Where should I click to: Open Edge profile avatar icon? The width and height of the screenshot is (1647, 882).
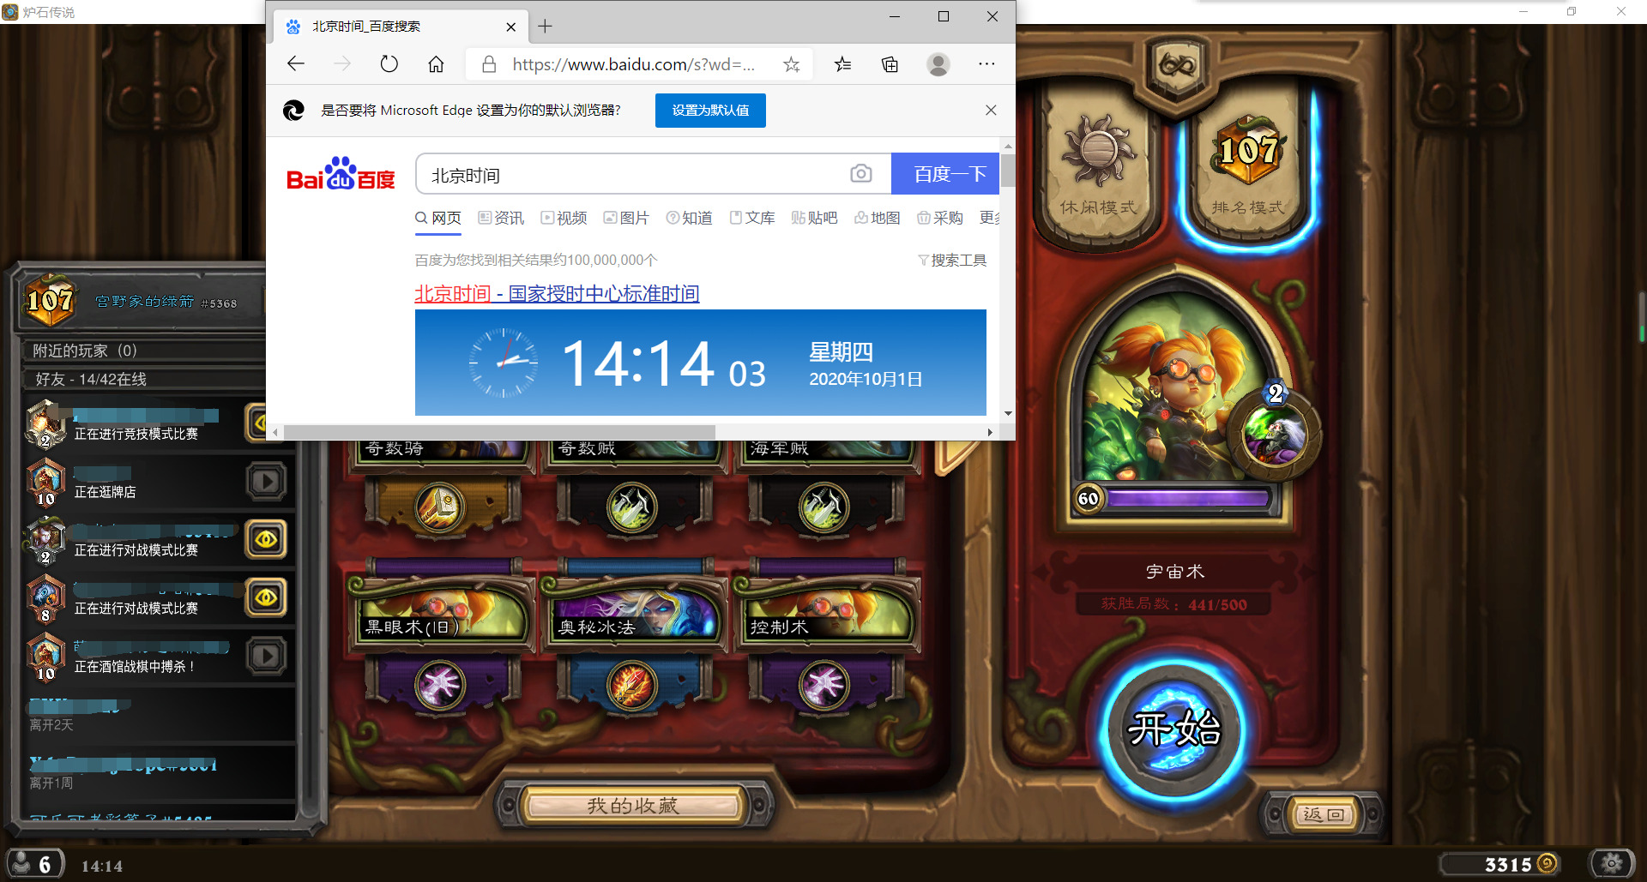pyautogui.click(x=938, y=64)
